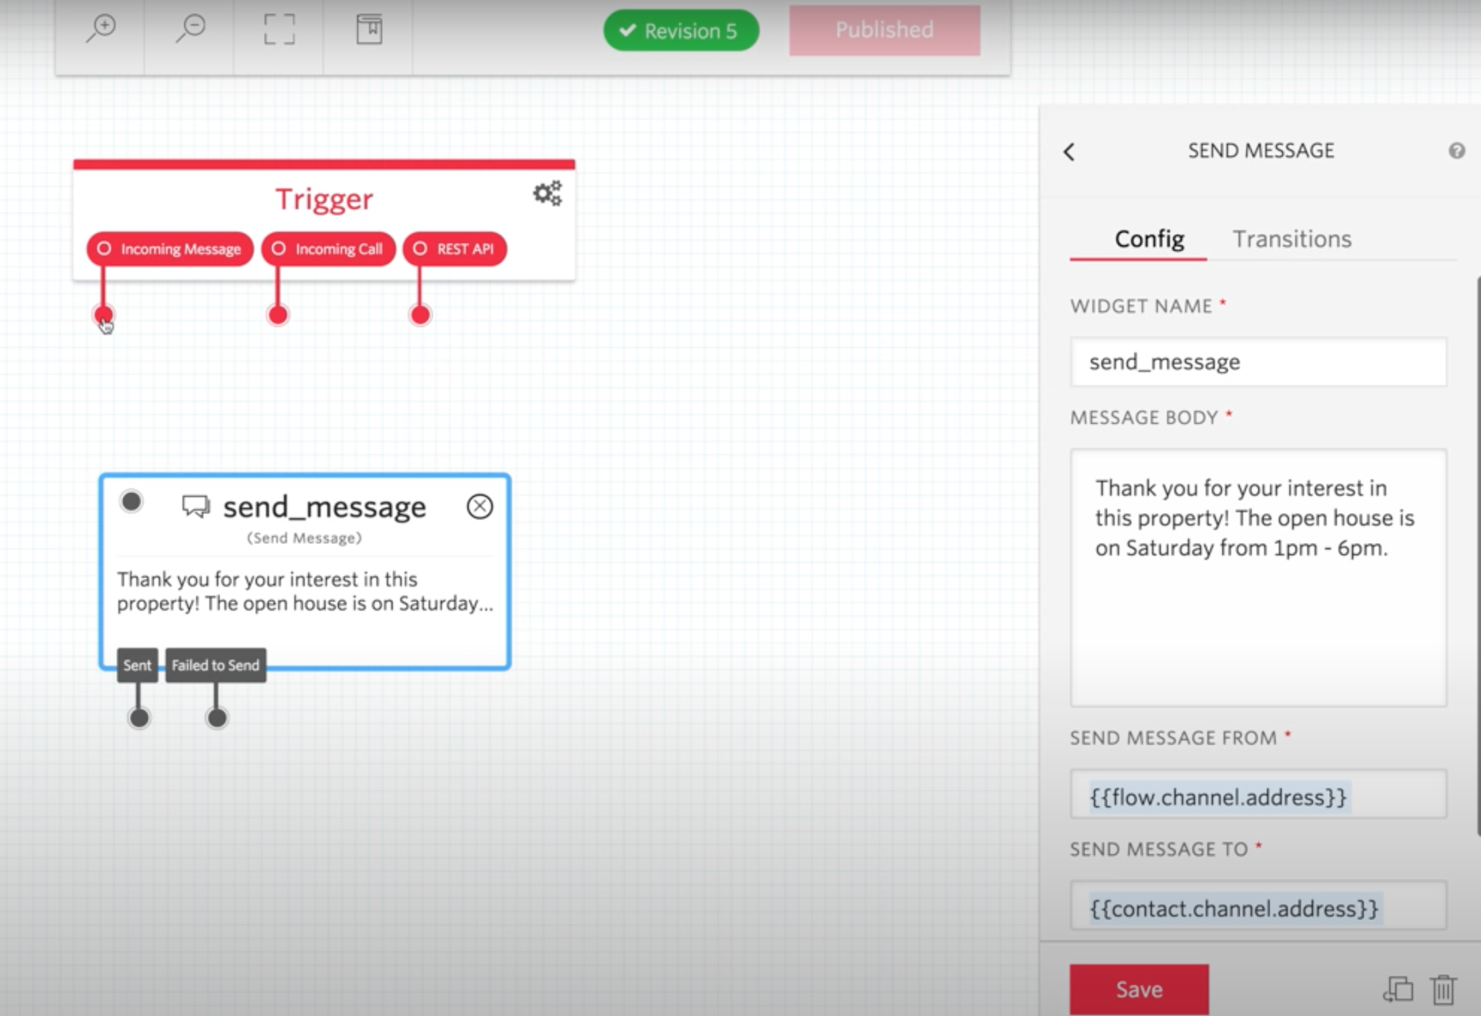This screenshot has height=1016, width=1481.
Task: Select the REST API trigger radio button
Action: pyautogui.click(x=420, y=249)
